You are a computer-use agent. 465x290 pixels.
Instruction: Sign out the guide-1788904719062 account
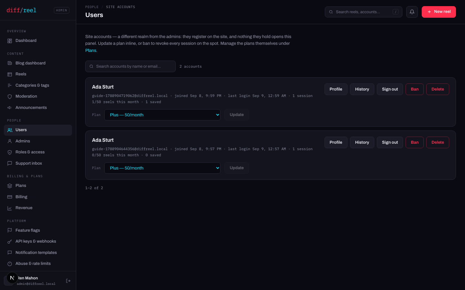pos(390,89)
